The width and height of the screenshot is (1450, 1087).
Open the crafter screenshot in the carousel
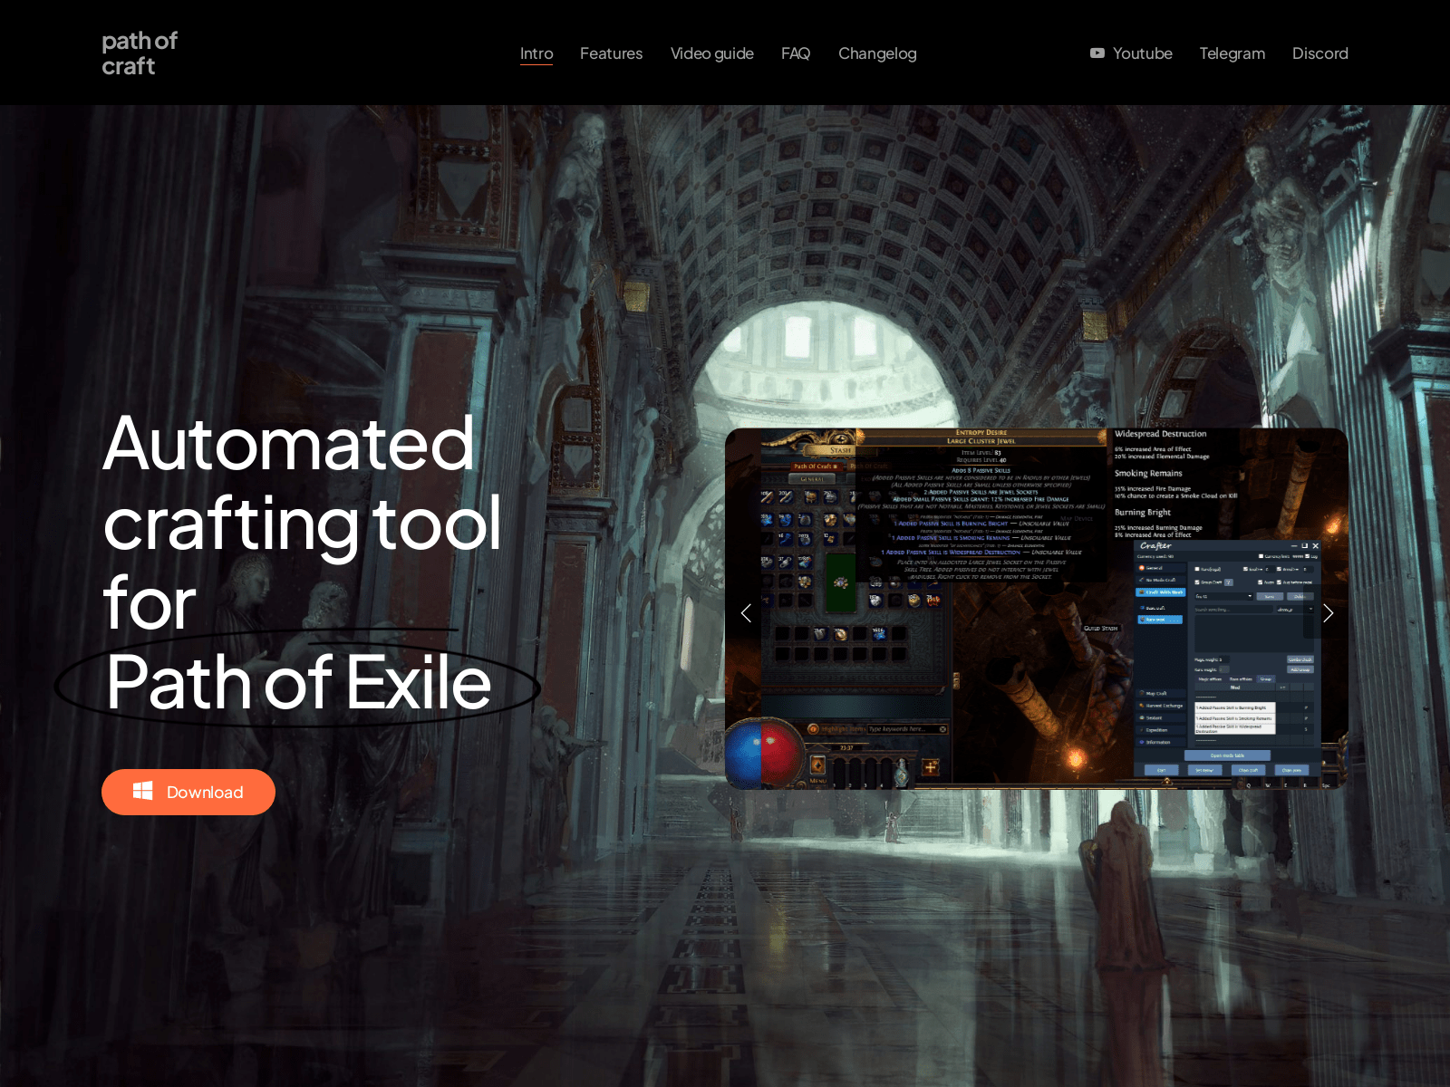click(x=1037, y=608)
